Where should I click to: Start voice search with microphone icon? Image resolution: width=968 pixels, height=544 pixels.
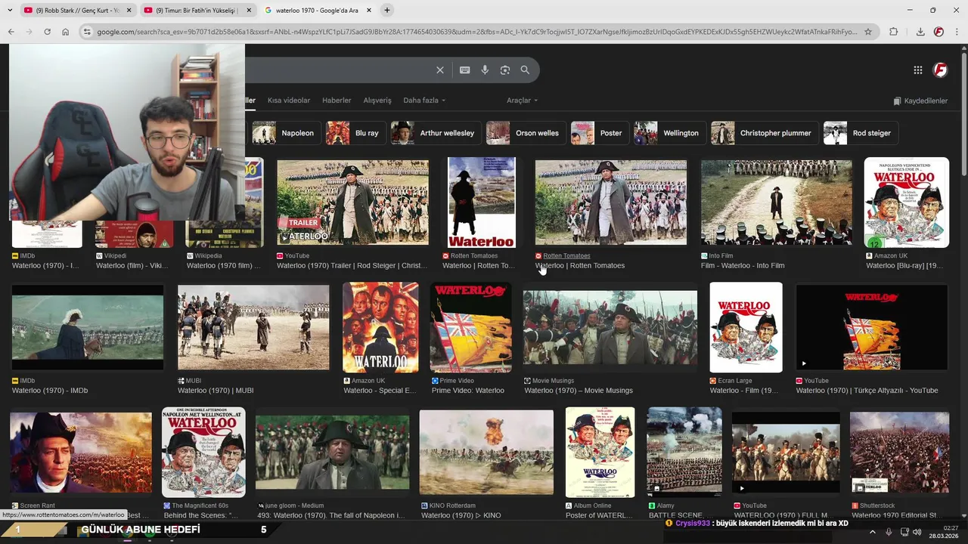(x=485, y=70)
